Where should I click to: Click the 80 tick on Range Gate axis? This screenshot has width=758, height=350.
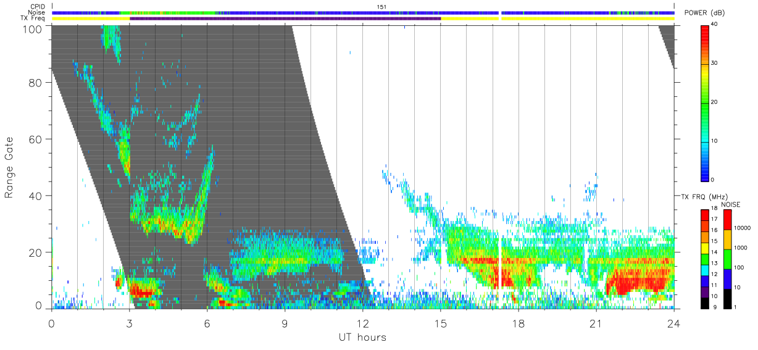[x=36, y=83]
